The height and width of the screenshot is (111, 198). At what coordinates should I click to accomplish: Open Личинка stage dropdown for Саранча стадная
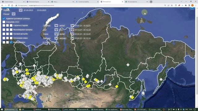tap(56, 26)
